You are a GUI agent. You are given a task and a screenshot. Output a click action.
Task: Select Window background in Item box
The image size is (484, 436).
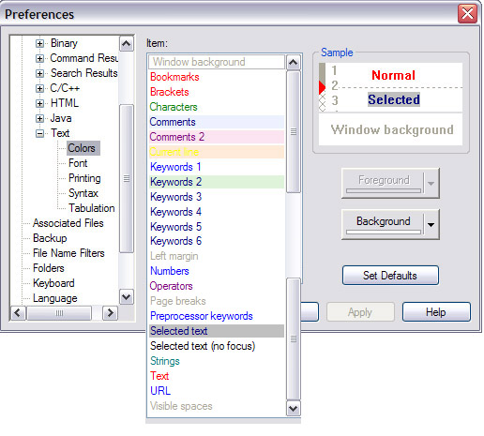point(217,62)
